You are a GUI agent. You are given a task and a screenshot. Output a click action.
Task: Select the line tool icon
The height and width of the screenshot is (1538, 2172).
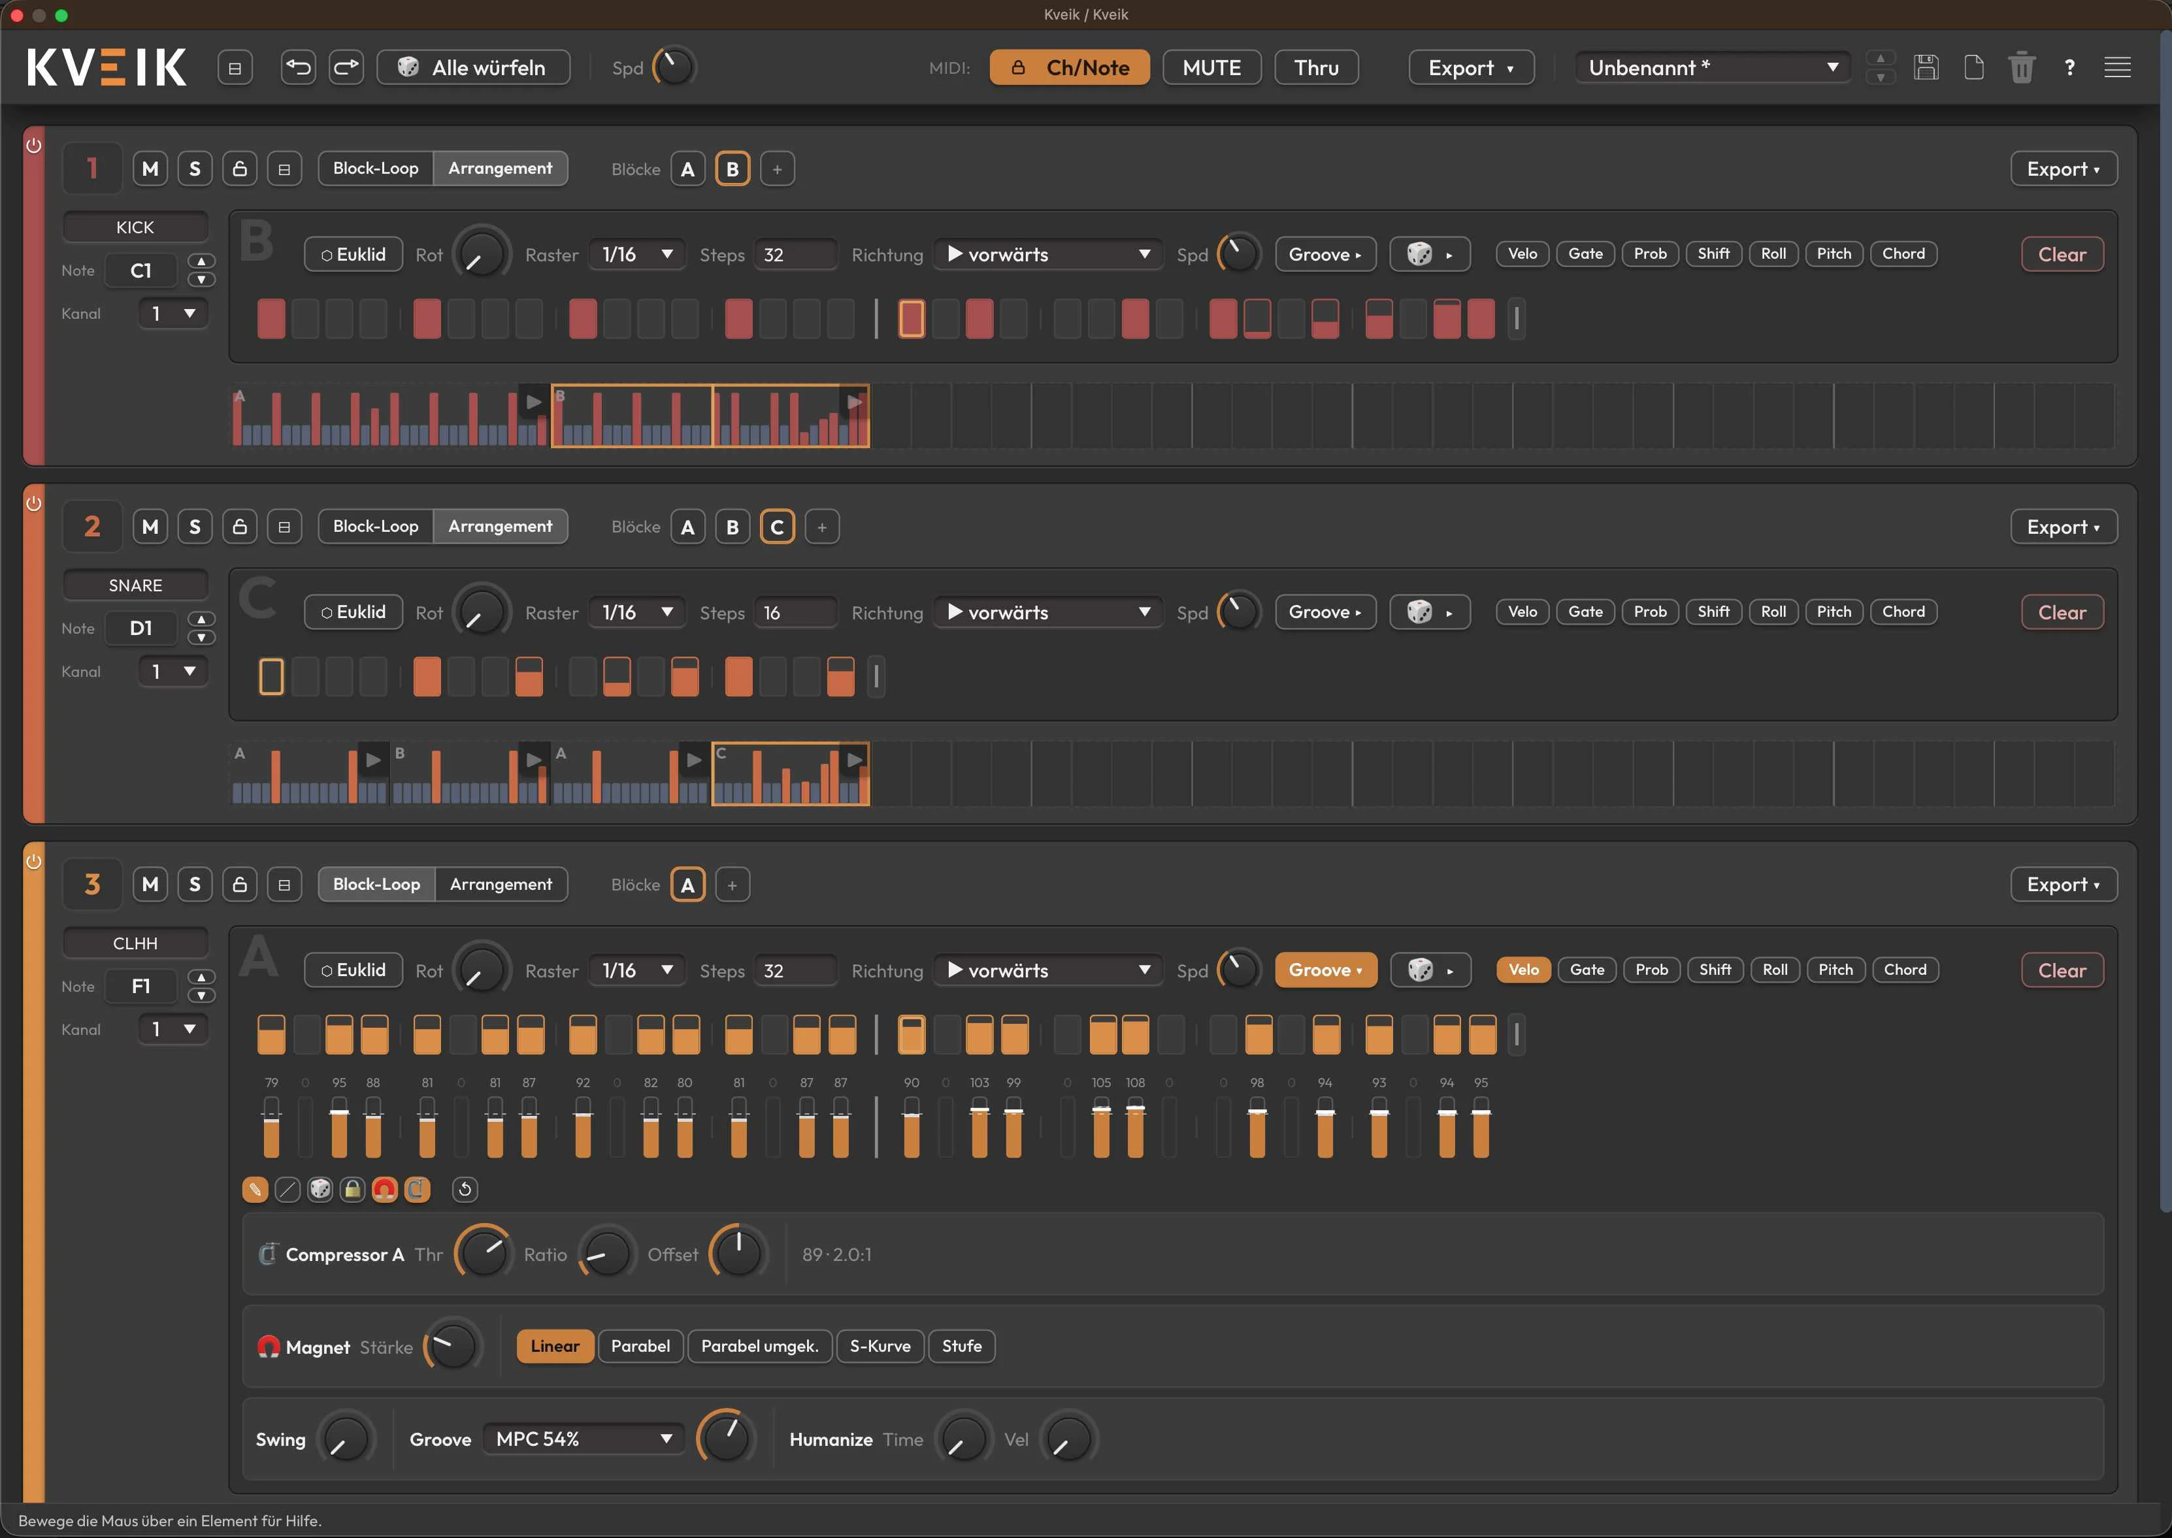tap(287, 1190)
